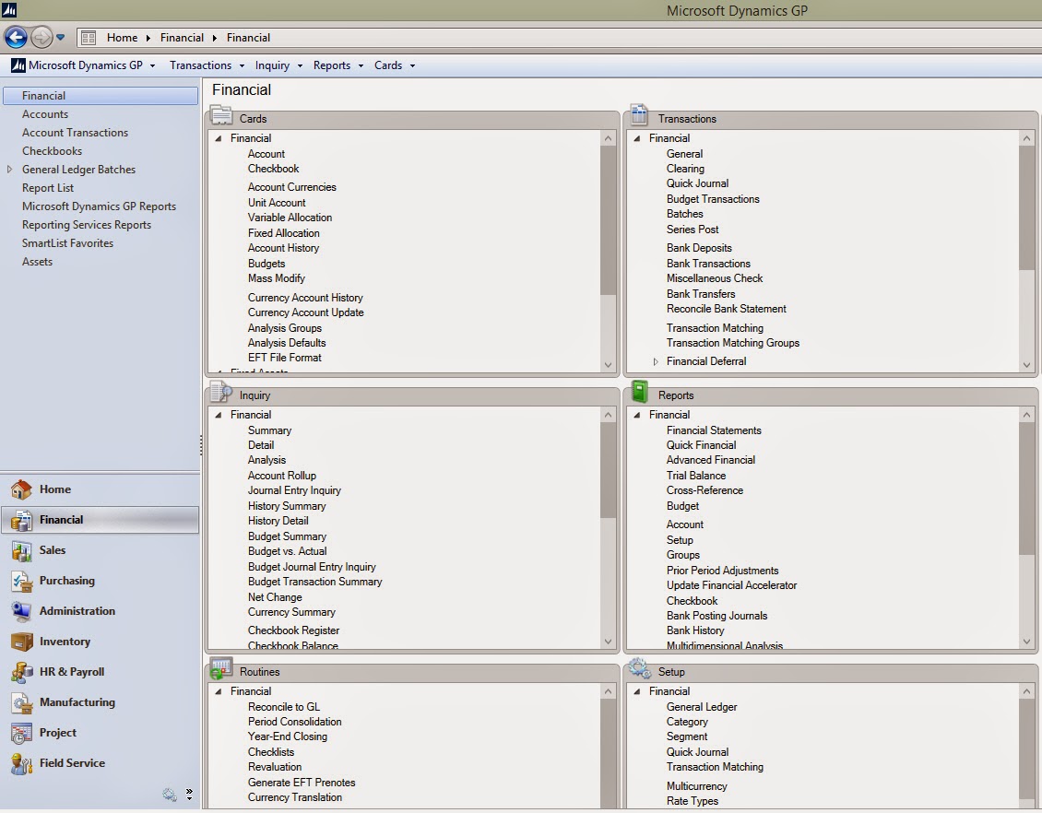Click the Financial module icon in navigation pane
The height and width of the screenshot is (813, 1042).
pyautogui.click(x=21, y=520)
